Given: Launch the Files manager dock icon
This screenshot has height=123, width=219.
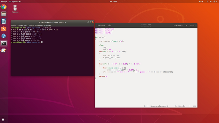Looking at the screenshot, I should point(4,14).
